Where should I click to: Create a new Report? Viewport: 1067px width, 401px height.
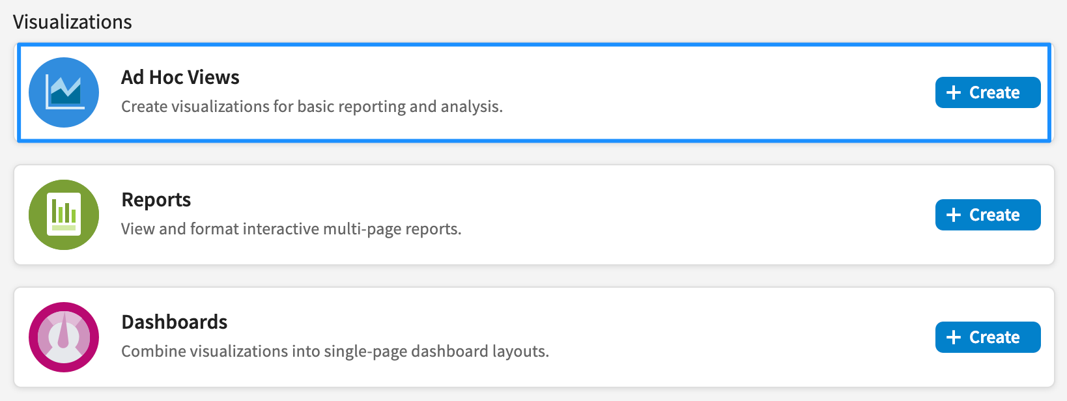[988, 215]
